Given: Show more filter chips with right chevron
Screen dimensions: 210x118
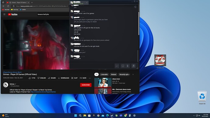Looking at the screenshot, I should click(133, 75).
